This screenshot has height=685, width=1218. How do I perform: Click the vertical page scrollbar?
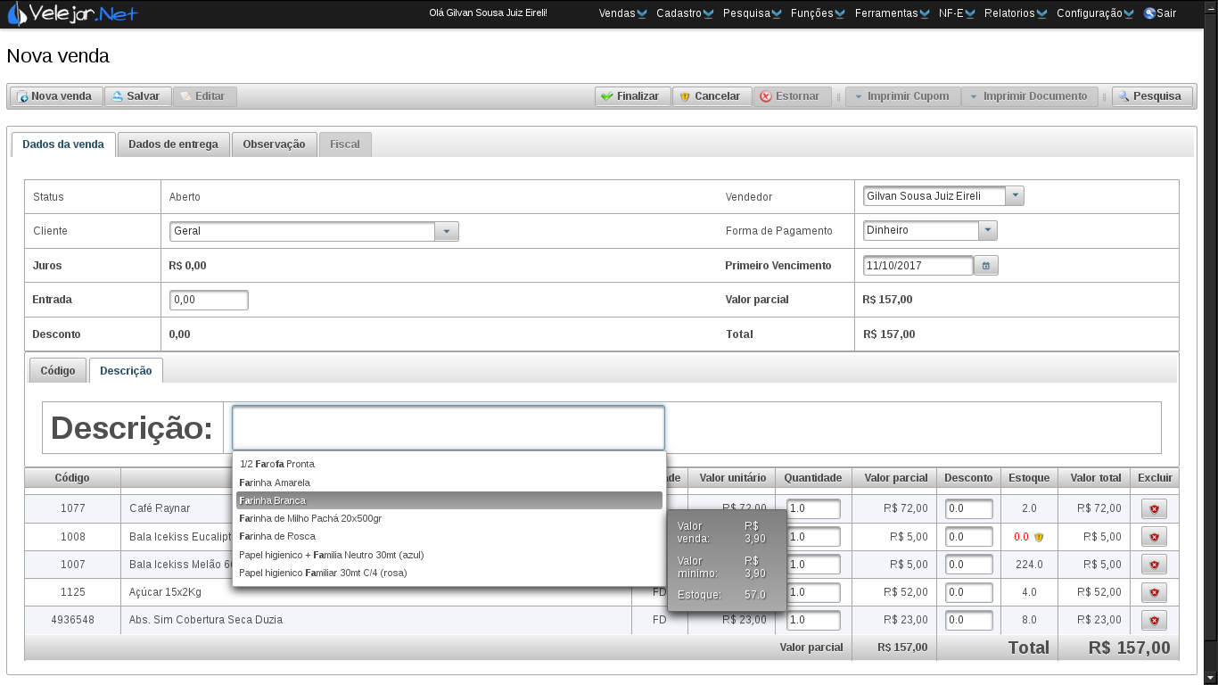point(1211,342)
